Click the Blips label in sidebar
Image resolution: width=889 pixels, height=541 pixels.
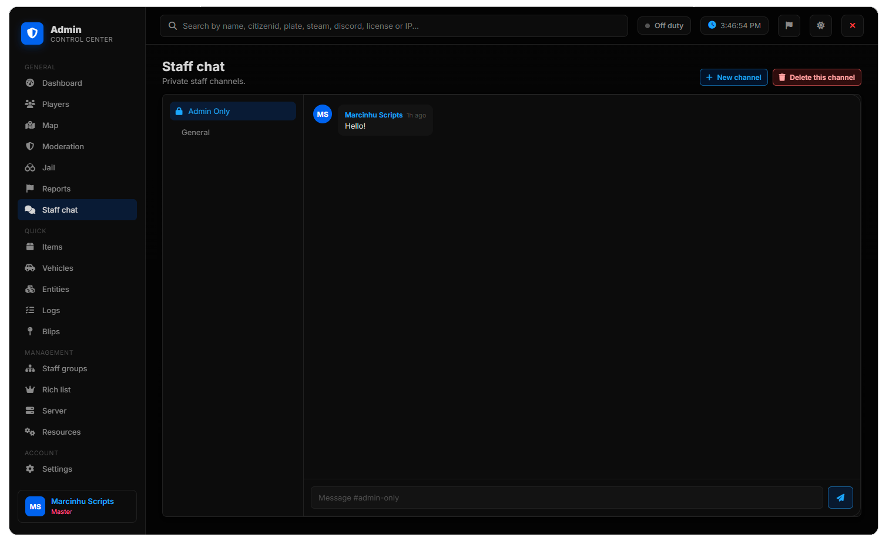[51, 331]
